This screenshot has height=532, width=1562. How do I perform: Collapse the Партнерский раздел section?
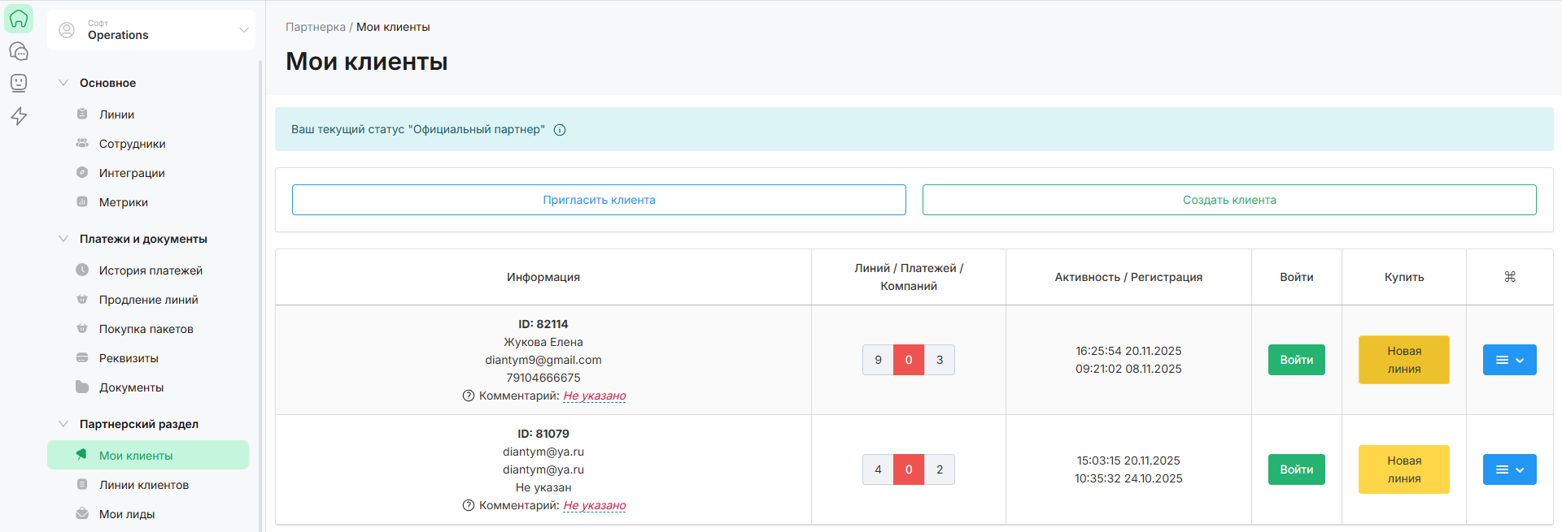click(x=63, y=424)
